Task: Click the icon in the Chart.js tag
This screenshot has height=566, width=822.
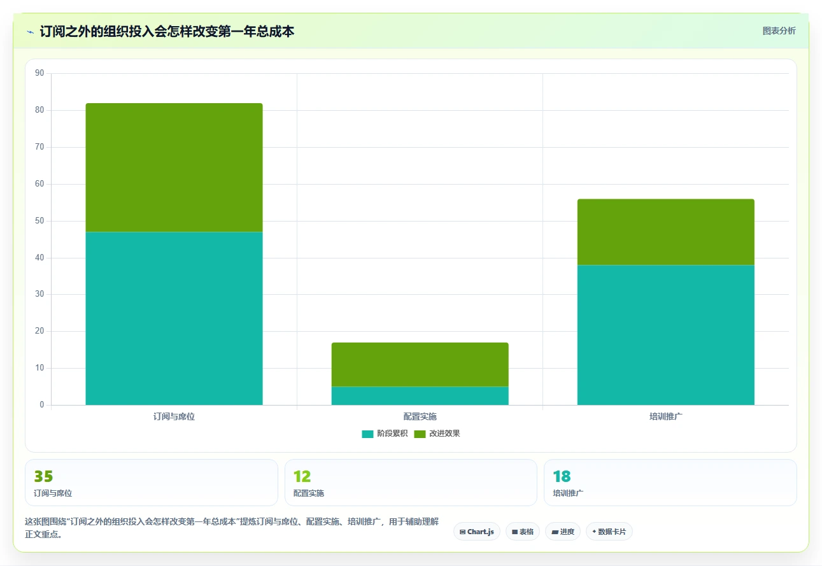Action: 462,532
